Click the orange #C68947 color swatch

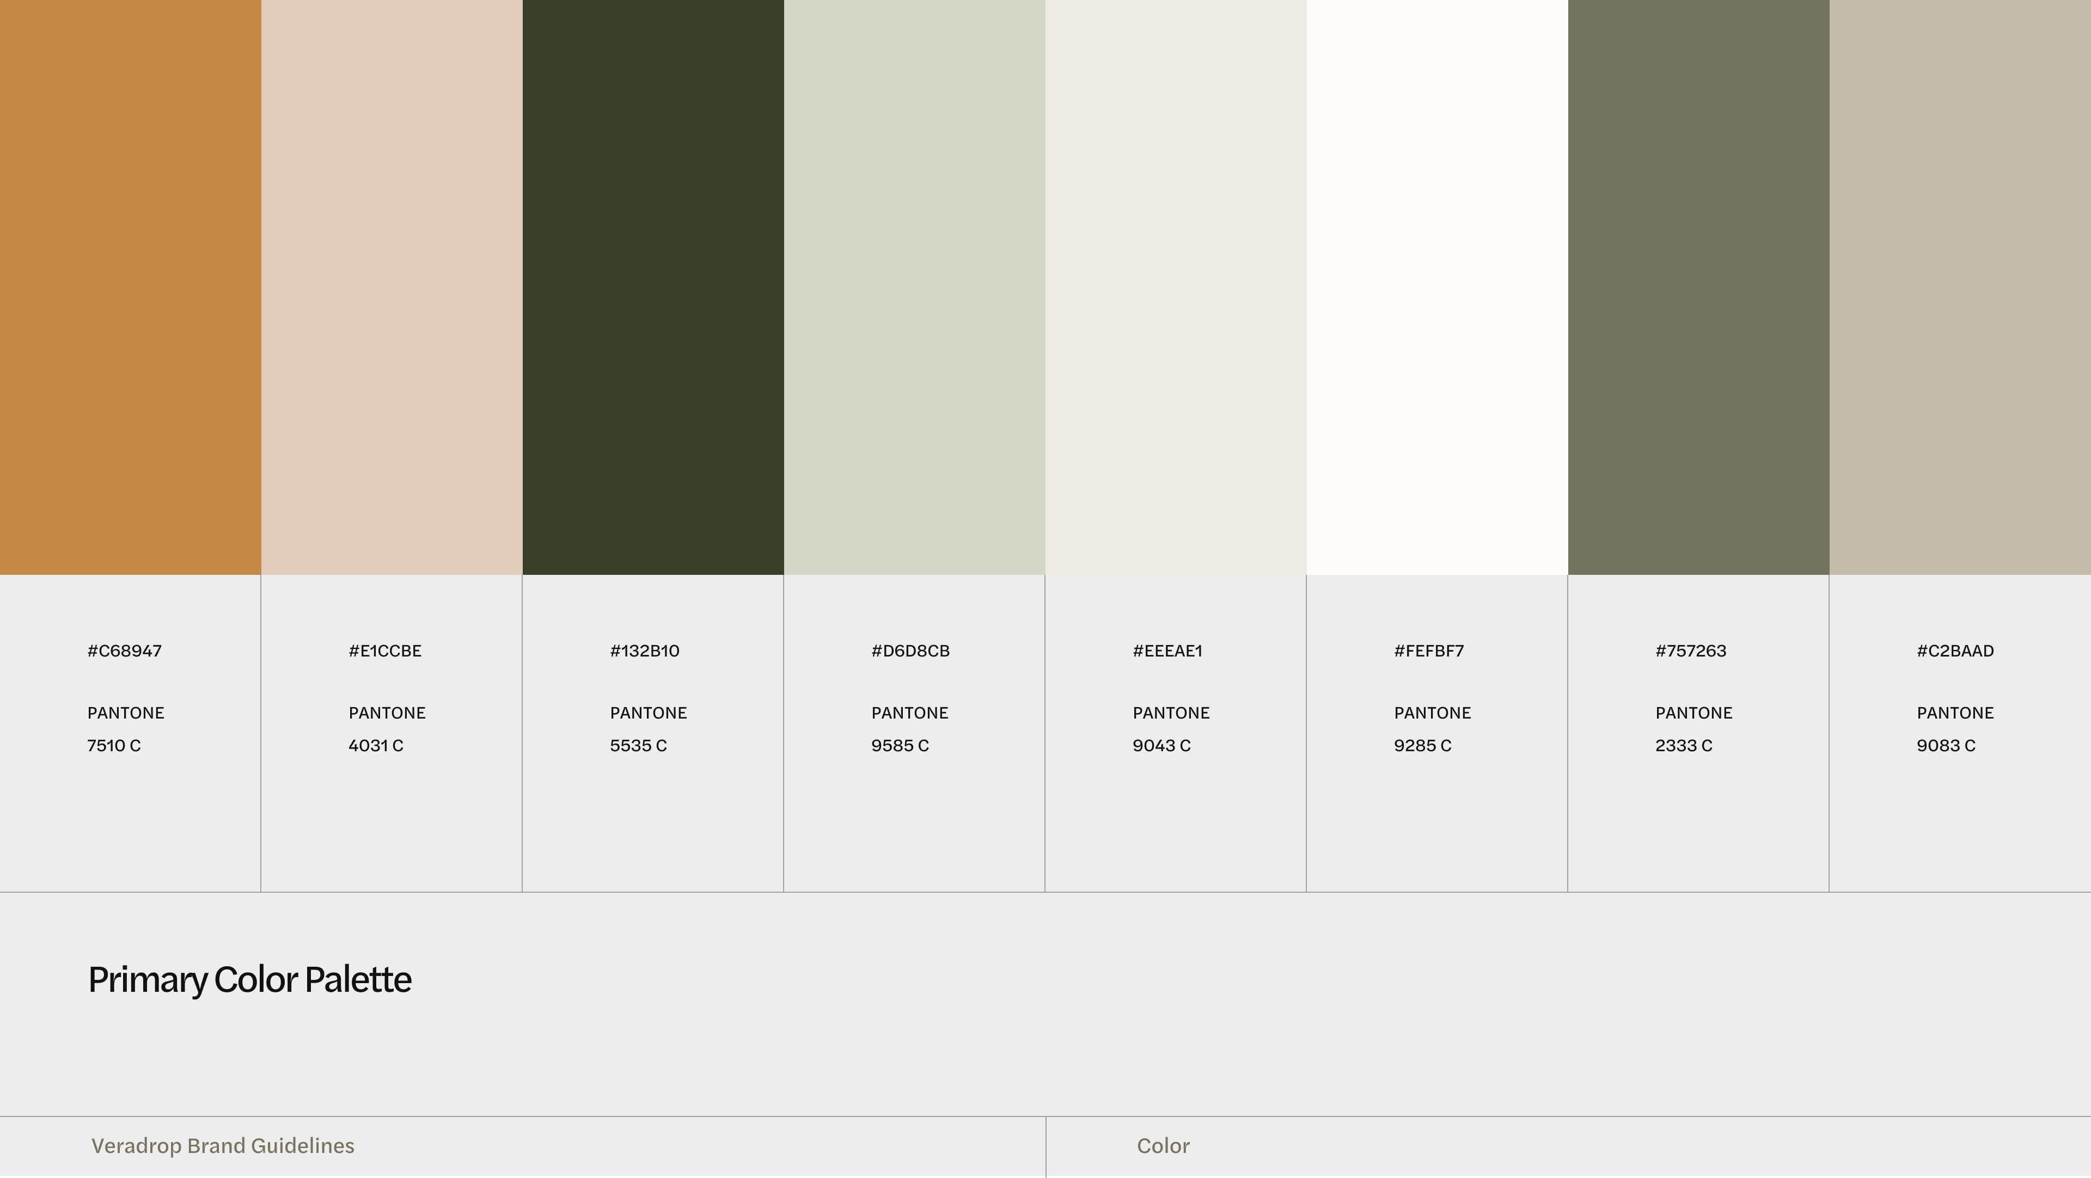pyautogui.click(x=130, y=287)
